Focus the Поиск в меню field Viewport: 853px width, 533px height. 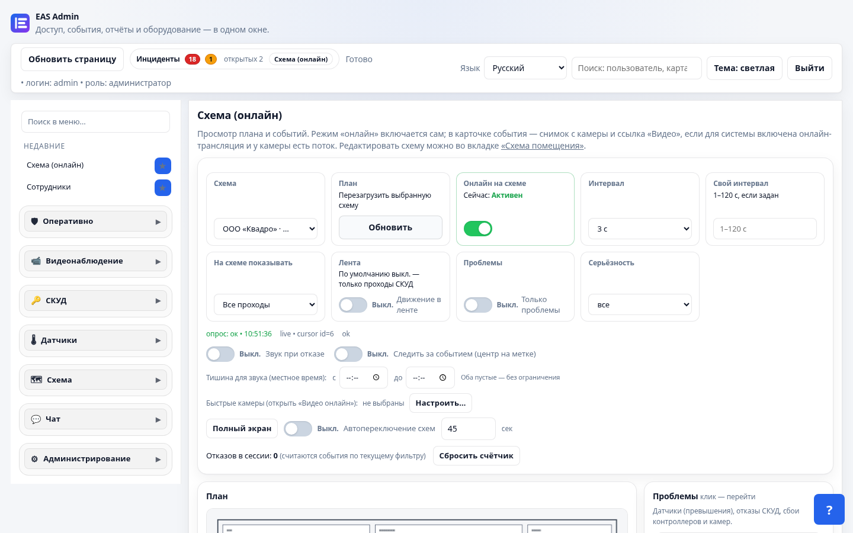(95, 122)
